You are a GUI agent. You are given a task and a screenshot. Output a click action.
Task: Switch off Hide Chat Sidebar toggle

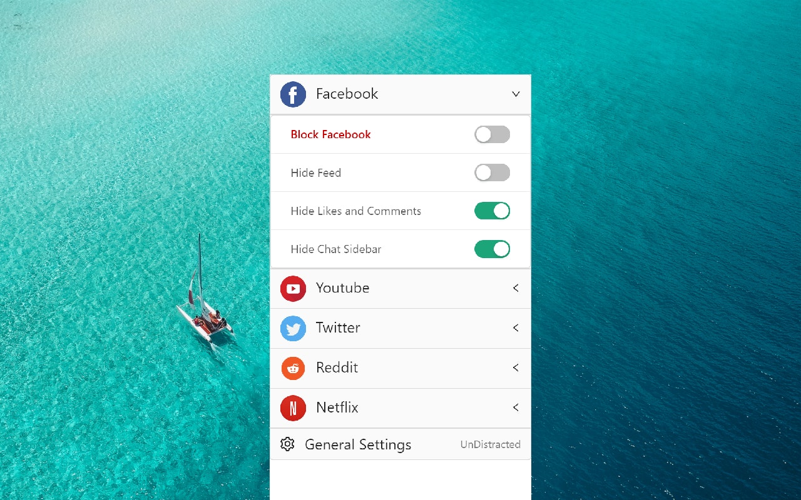pos(492,249)
